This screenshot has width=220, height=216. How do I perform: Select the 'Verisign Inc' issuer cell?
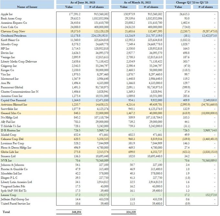click(x=8, y=57)
